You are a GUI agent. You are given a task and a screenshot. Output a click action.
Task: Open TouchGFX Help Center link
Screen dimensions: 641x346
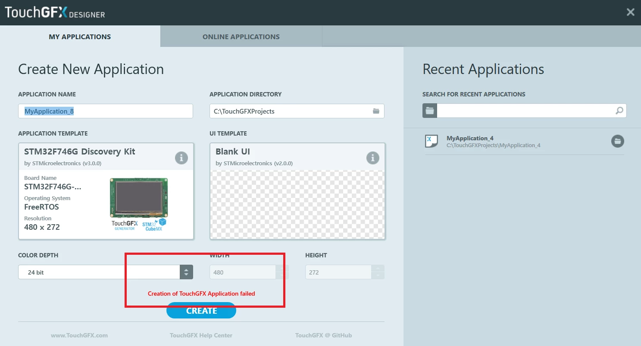pyautogui.click(x=201, y=335)
